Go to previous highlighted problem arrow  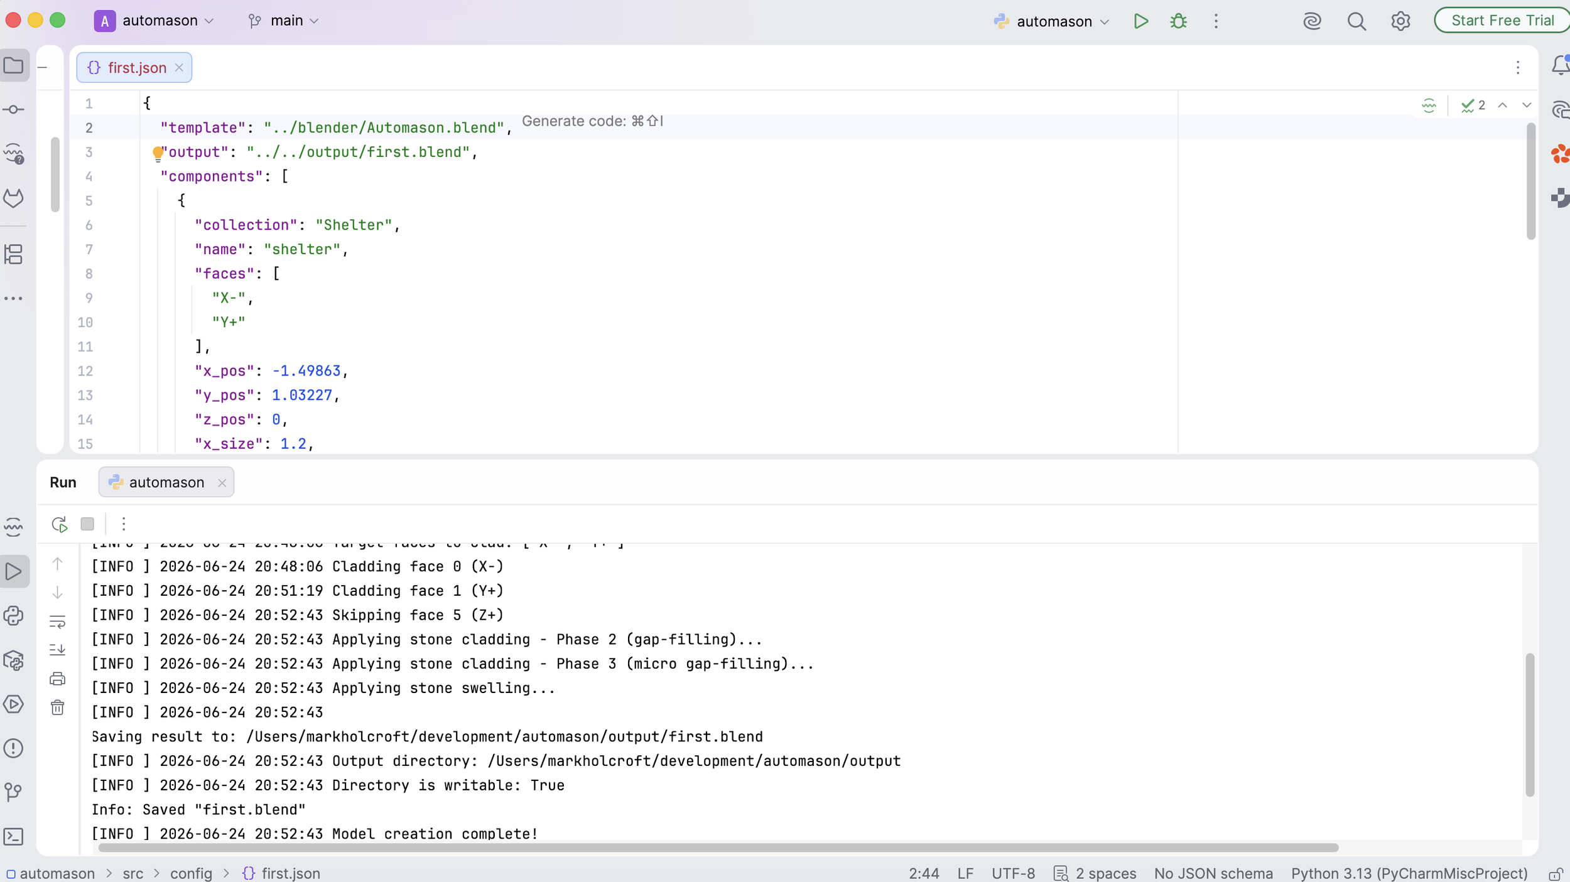point(1503,105)
